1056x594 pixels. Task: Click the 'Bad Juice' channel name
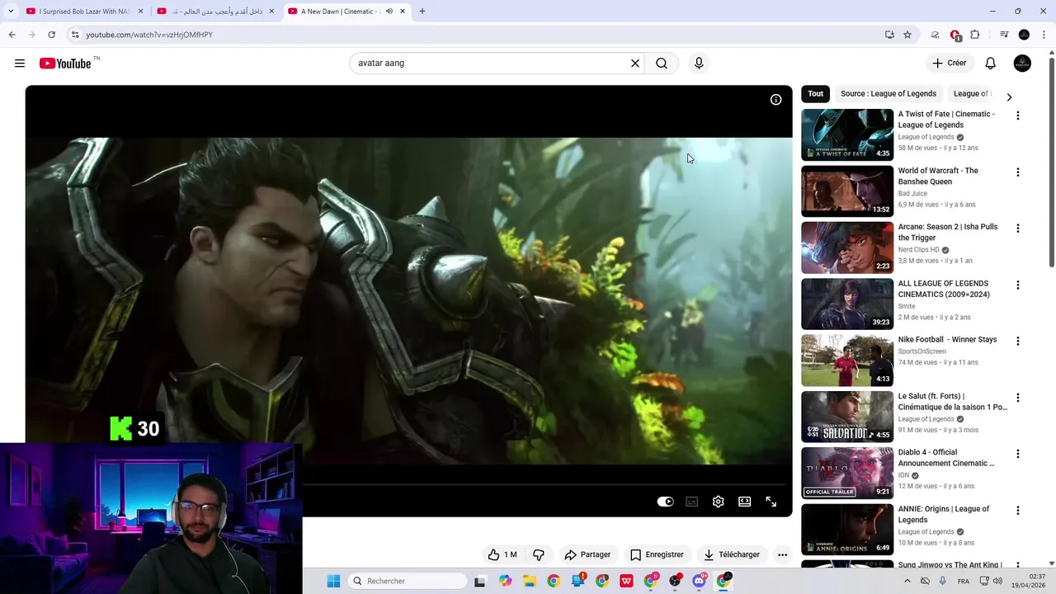tap(912, 194)
